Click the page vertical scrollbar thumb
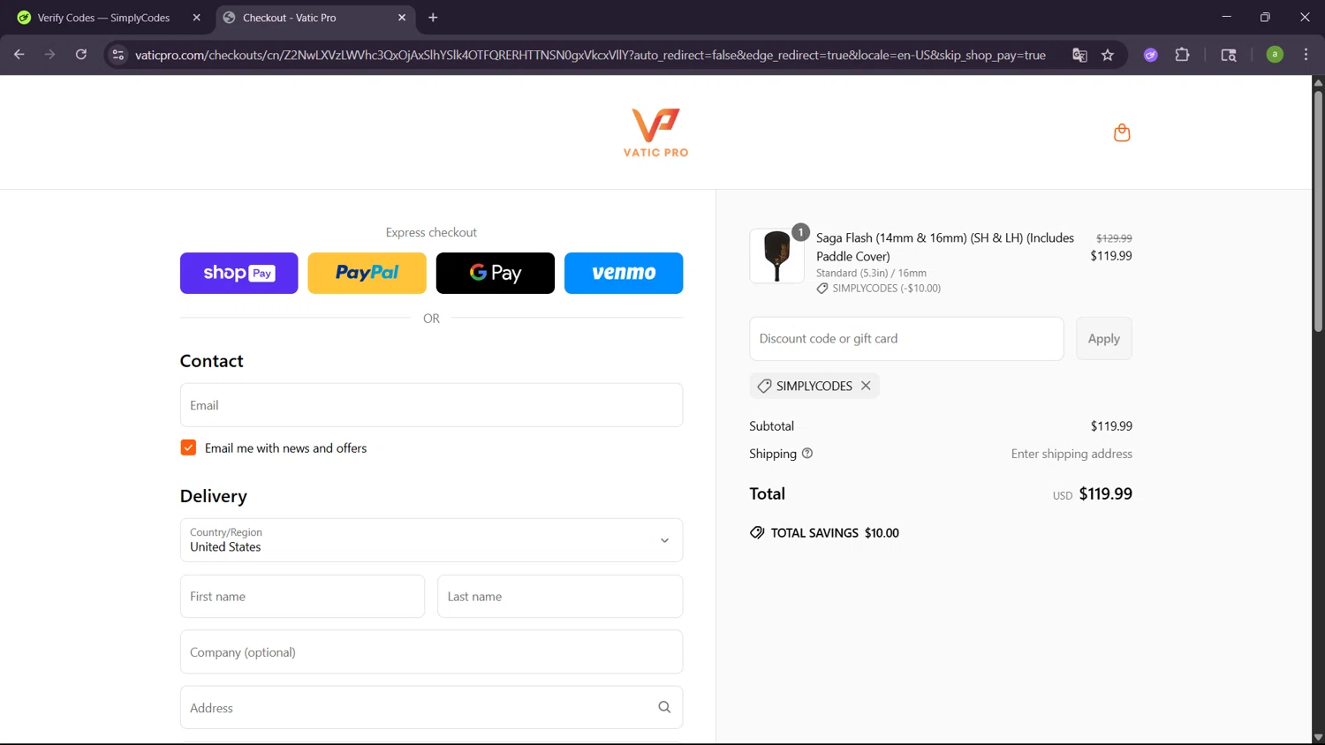 click(1318, 210)
